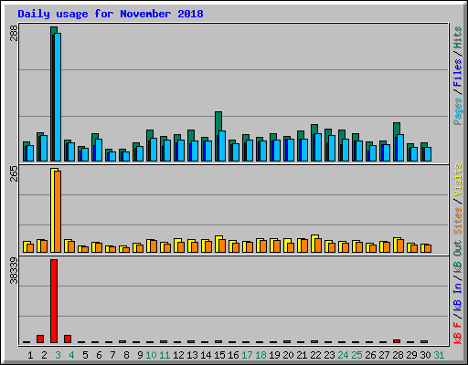Click the 265 axis value label
Screen dimensions: 468x365
[x=14, y=173]
